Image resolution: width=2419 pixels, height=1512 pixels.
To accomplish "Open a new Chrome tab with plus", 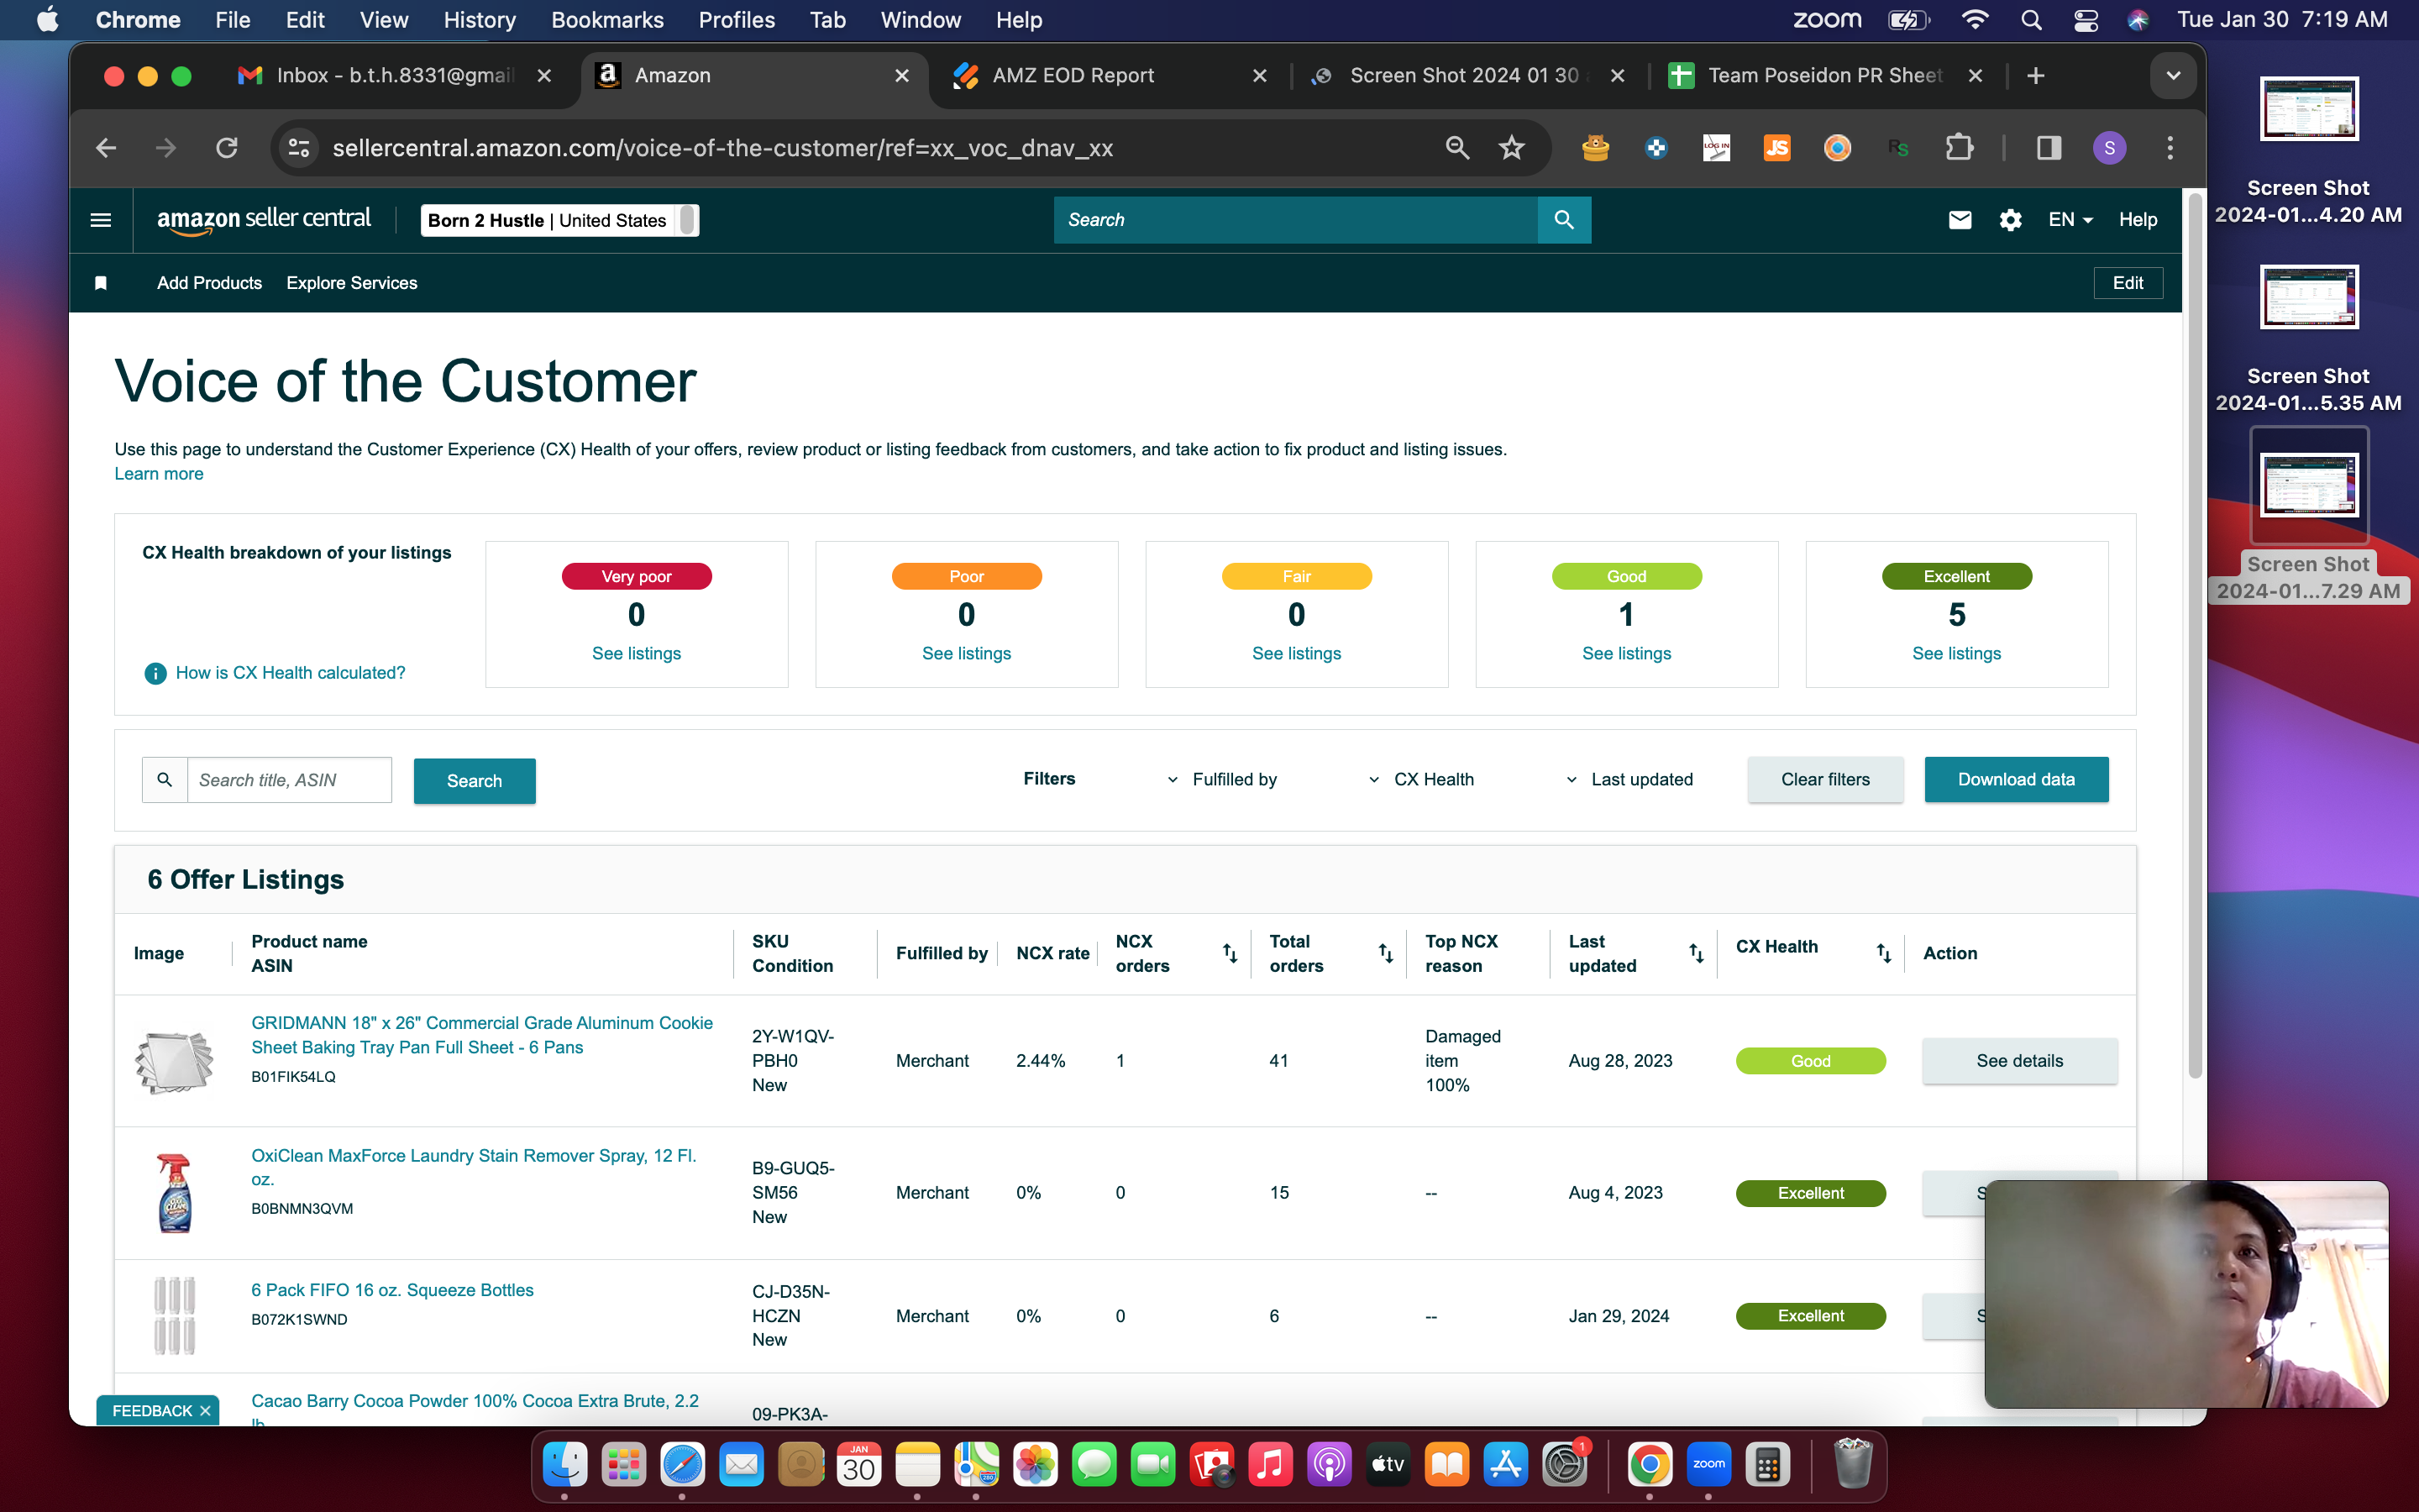I will coord(2035,76).
